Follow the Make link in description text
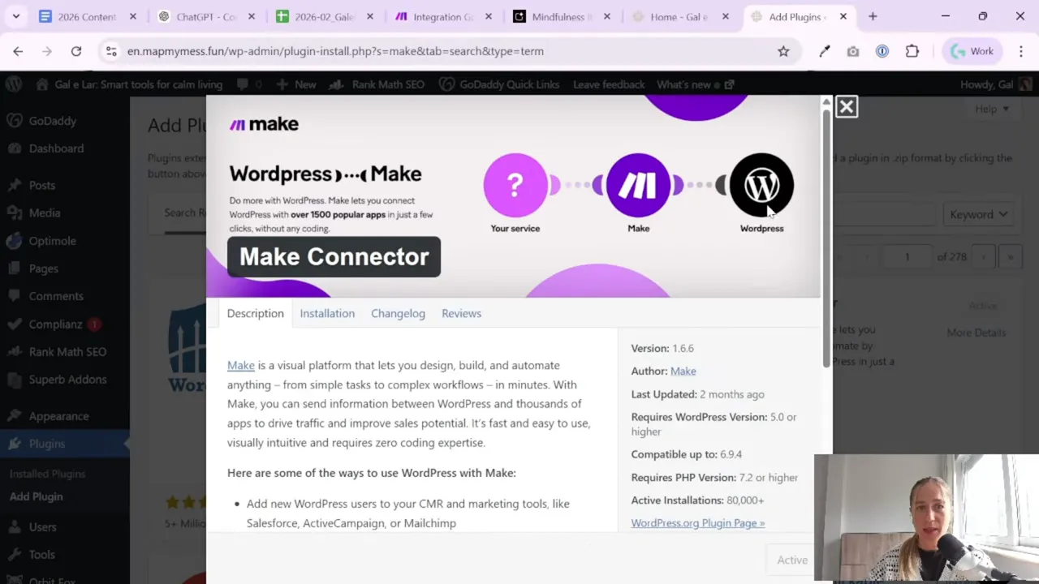Viewport: 1039px width, 584px height. click(x=241, y=365)
